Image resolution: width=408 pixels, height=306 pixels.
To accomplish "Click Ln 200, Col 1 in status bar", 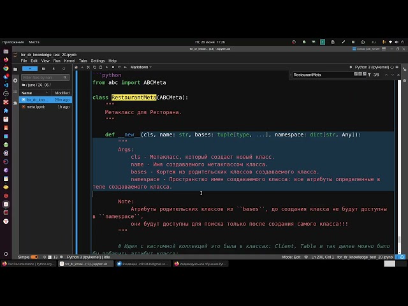I will pos(323,257).
